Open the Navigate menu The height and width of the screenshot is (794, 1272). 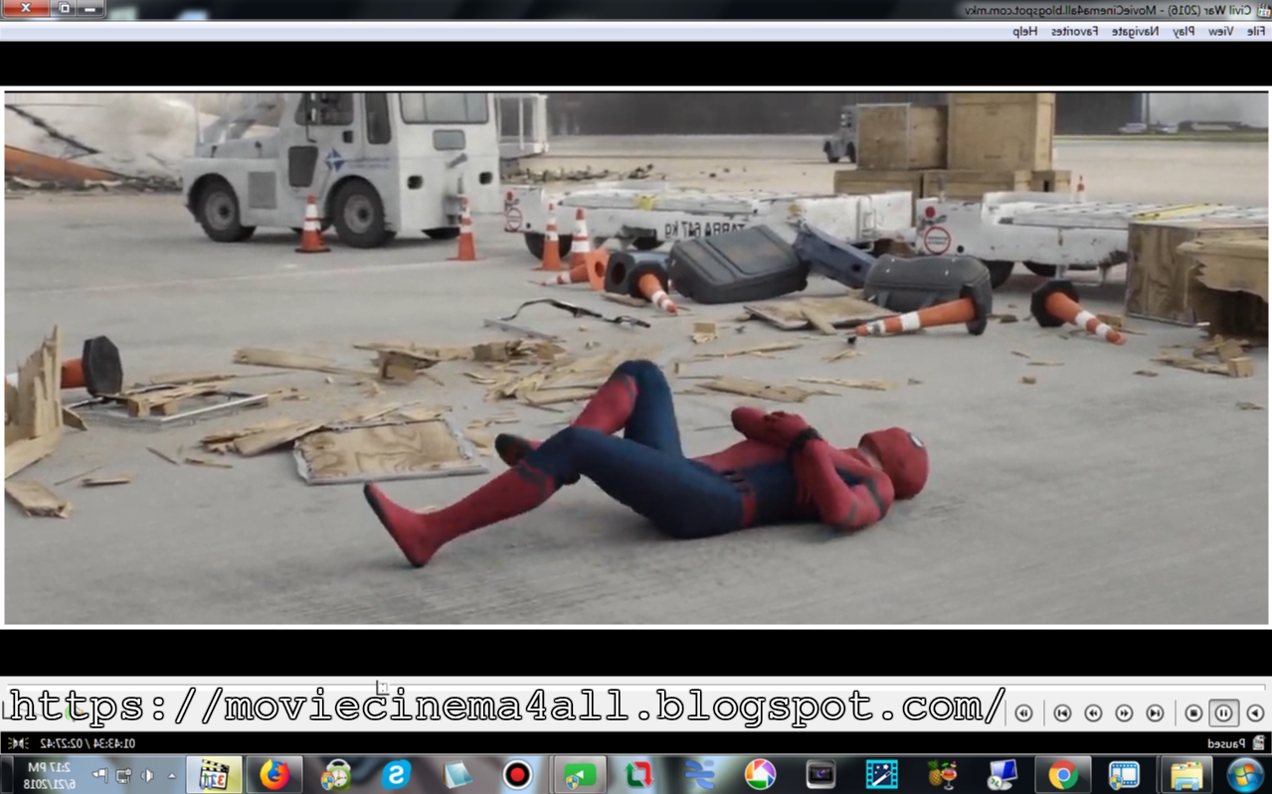pos(1135,31)
